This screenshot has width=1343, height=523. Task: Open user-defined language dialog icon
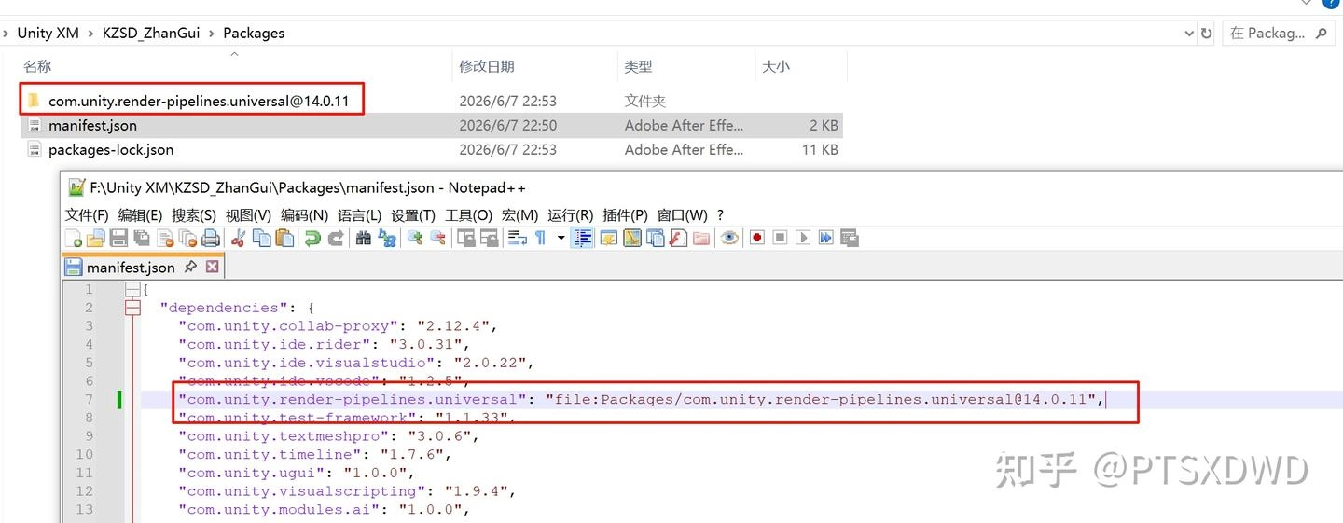tap(608, 238)
